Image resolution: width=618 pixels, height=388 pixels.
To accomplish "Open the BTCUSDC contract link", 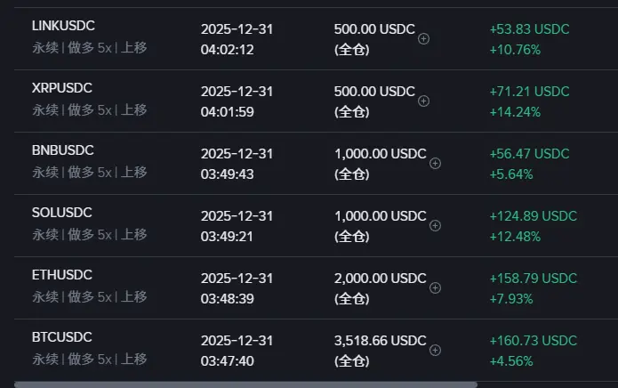I will click(61, 337).
